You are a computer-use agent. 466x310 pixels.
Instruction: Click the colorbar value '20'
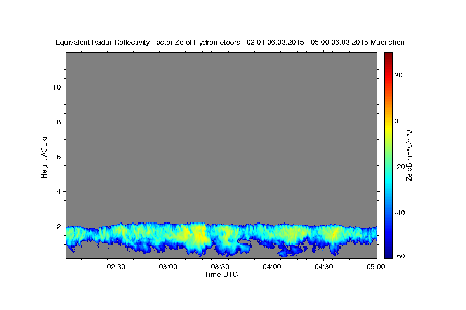399,75
